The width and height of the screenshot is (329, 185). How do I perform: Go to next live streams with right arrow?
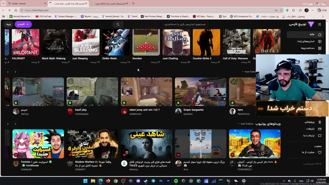(15, 72)
